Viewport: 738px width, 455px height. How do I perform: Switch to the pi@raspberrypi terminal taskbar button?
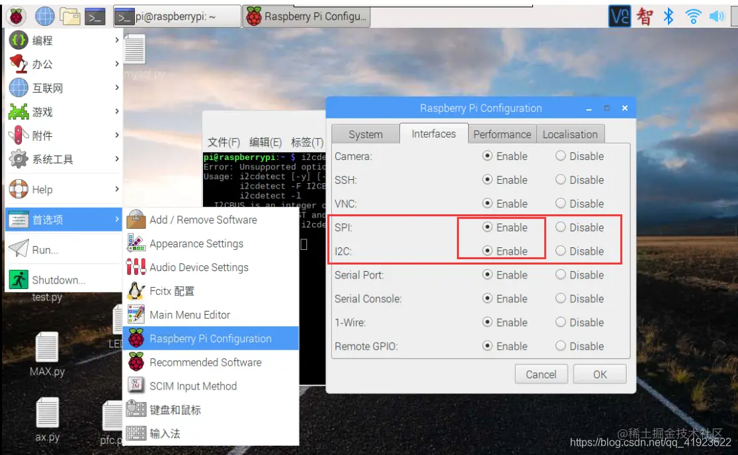177,17
